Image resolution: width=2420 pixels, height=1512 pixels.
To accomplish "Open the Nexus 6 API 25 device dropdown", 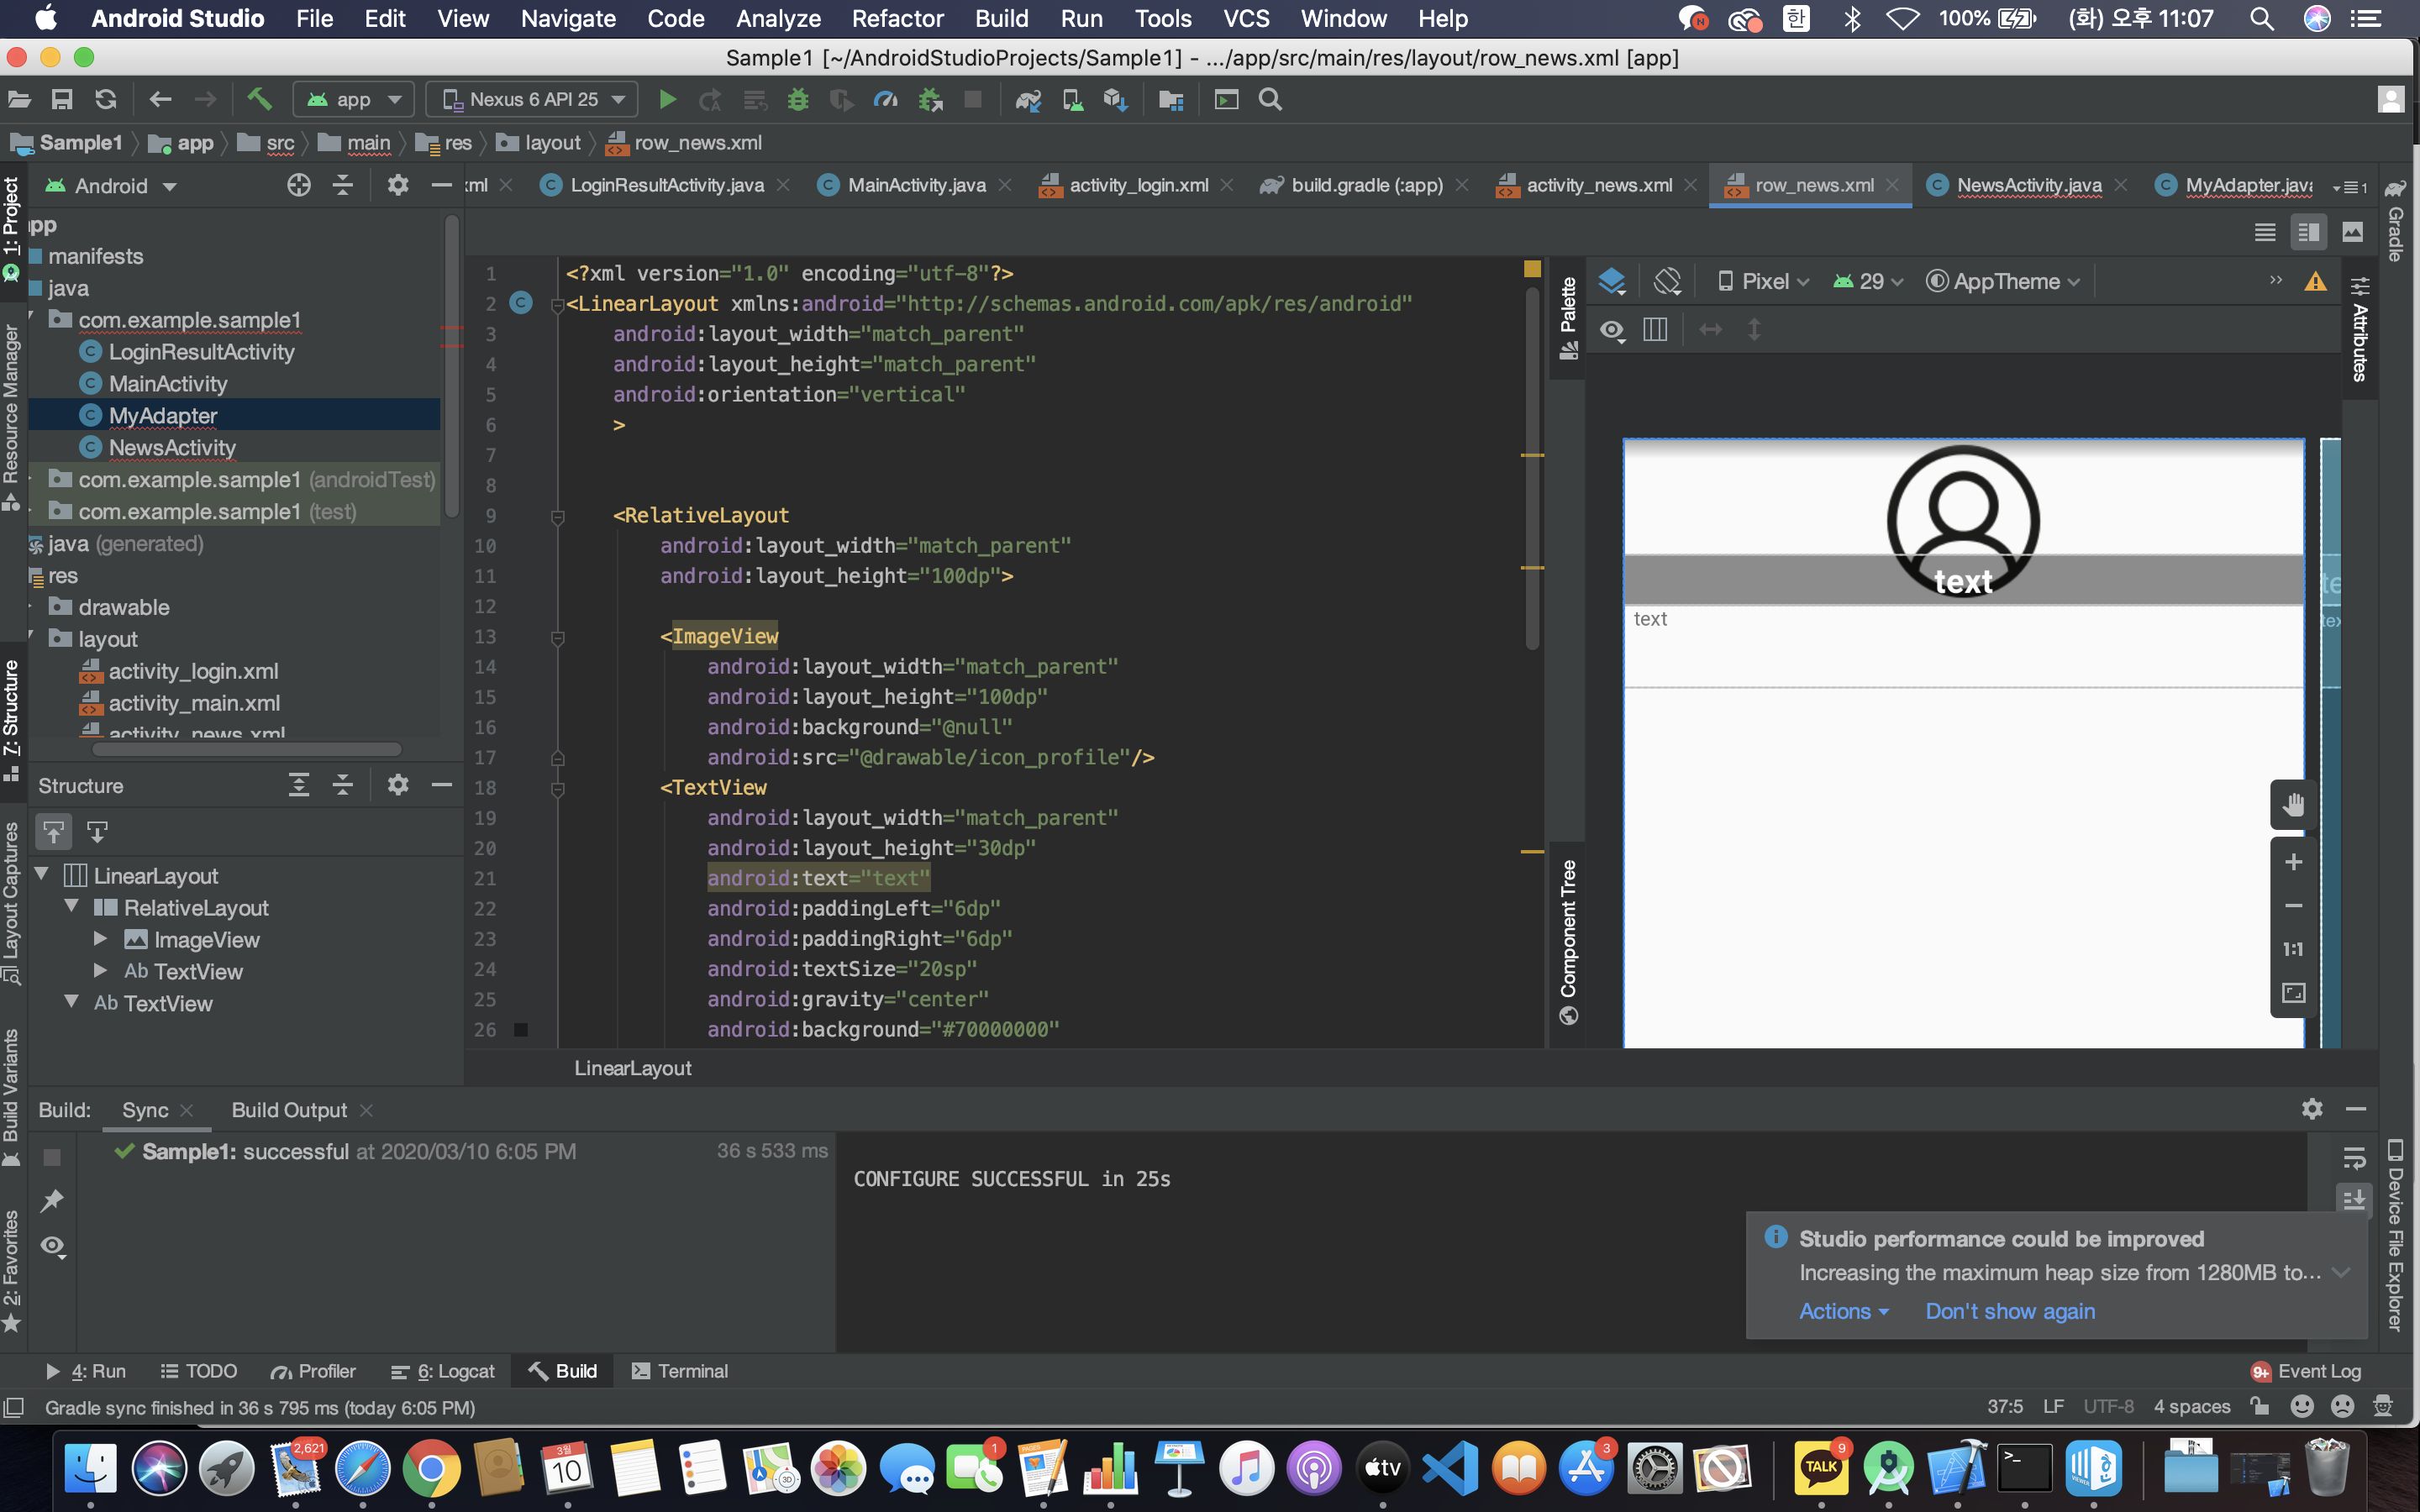I will 533,99.
